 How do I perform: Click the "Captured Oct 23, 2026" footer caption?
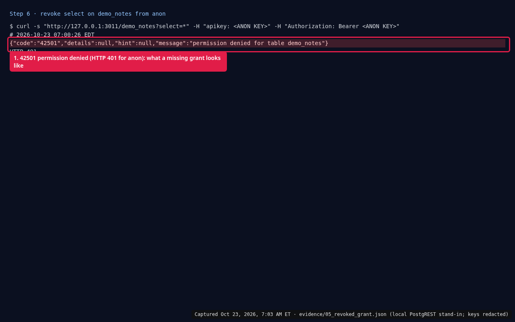click(352, 314)
